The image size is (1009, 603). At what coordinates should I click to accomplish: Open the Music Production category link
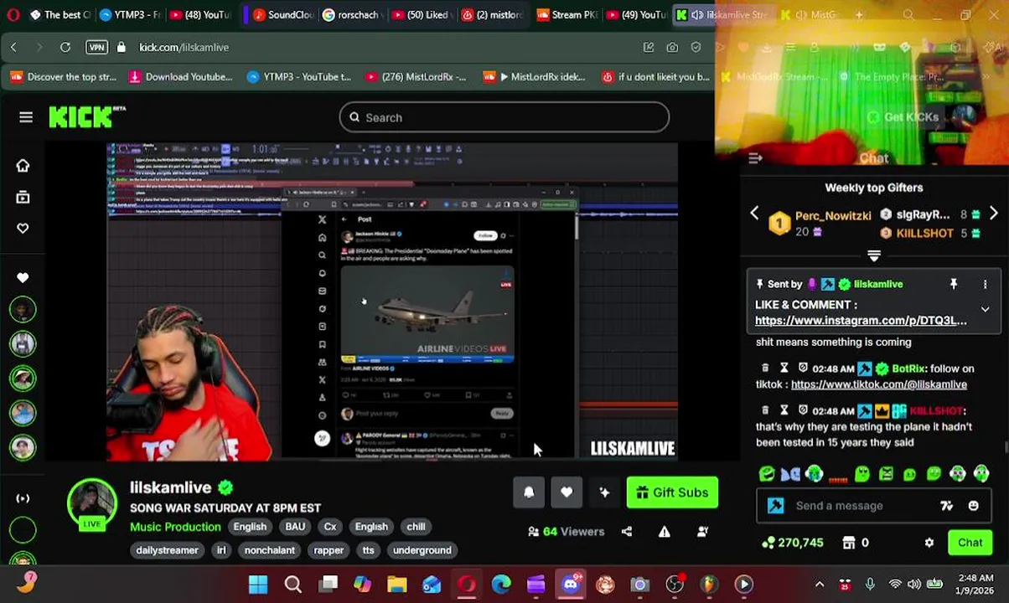(x=175, y=527)
